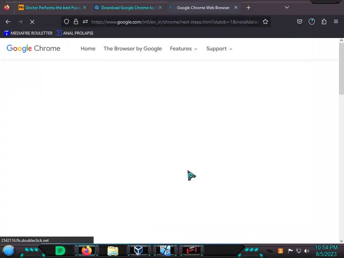
Task: Open the 64-bit Windows 7 taskbar item
Action: (165, 251)
